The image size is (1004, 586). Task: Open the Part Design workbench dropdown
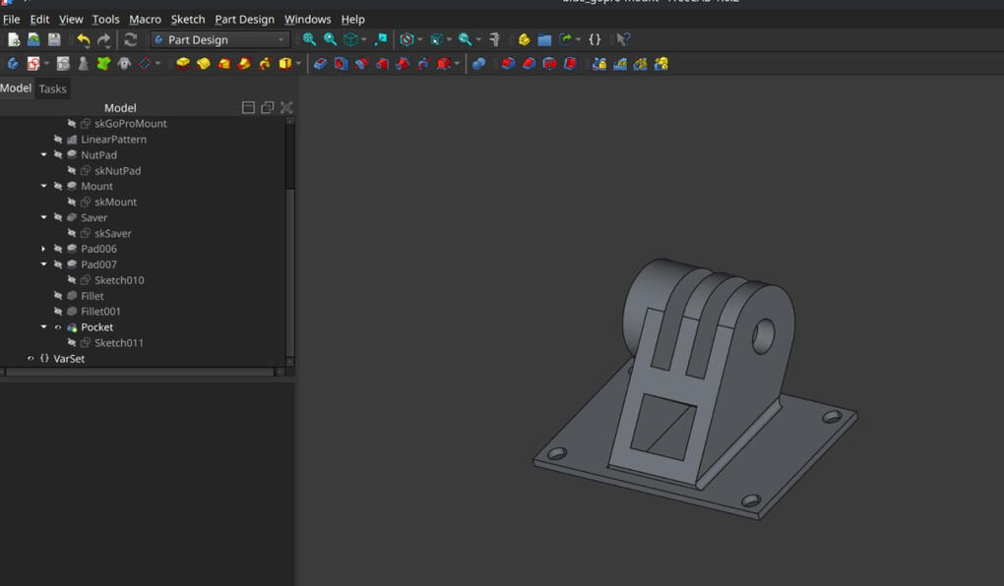click(220, 40)
